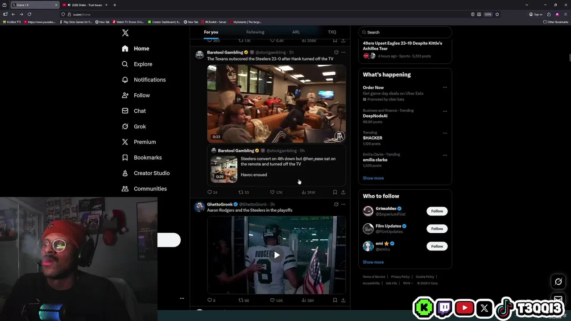571x321 pixels.
Task: Open more options for $HACKER trend
Action: (445, 133)
